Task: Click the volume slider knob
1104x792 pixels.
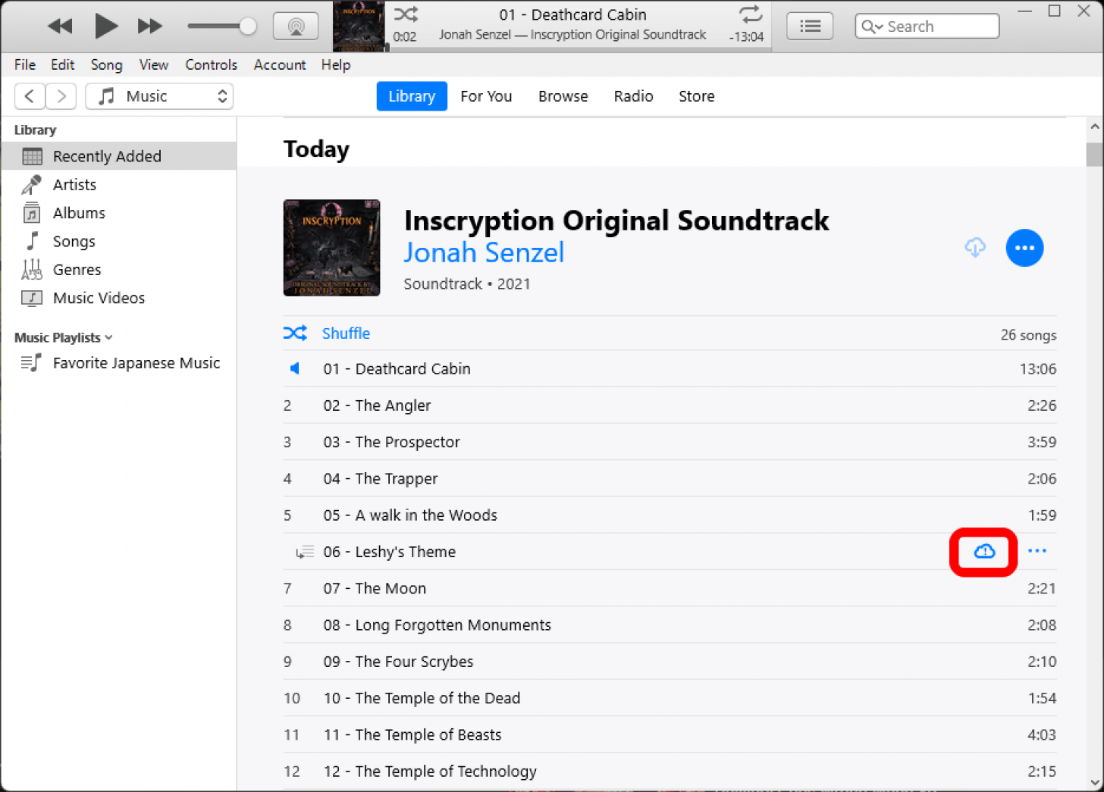Action: coord(247,27)
